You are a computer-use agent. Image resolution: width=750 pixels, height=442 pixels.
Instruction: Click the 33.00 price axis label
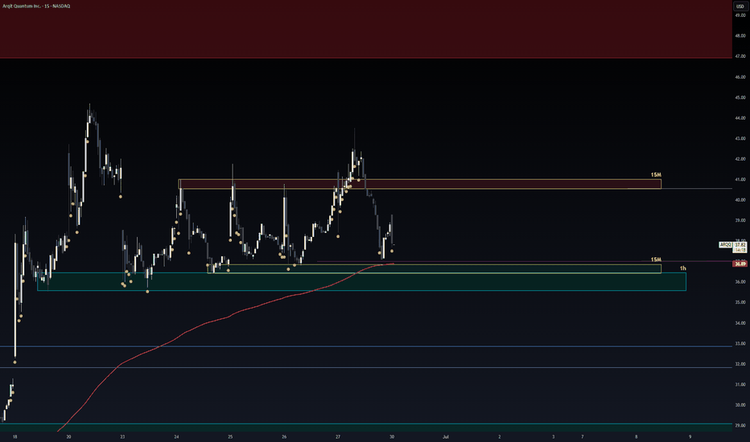click(x=740, y=344)
